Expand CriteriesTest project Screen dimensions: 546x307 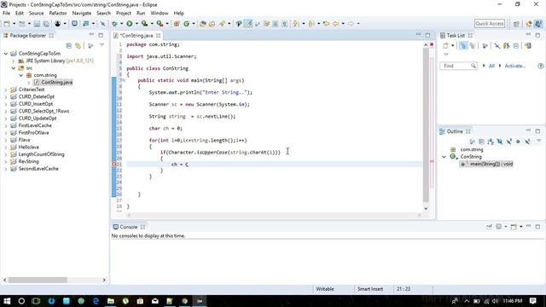(x=6, y=90)
